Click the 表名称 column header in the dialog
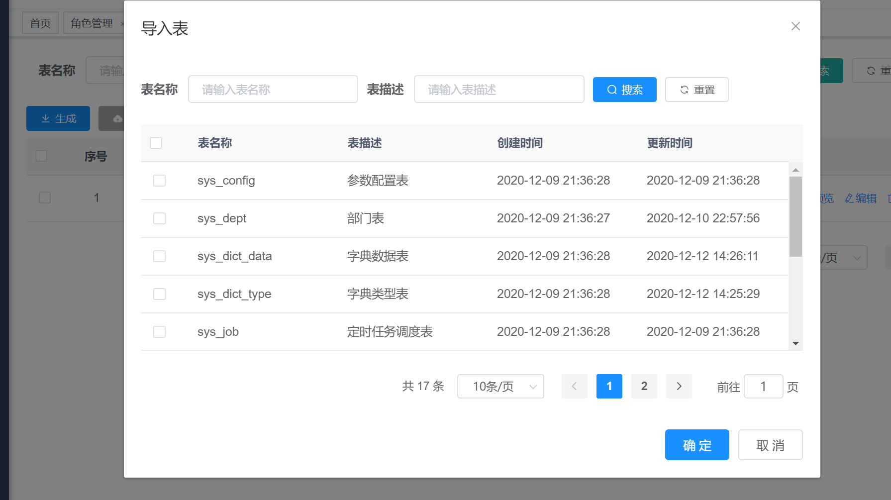This screenshot has width=891, height=500. (x=215, y=143)
